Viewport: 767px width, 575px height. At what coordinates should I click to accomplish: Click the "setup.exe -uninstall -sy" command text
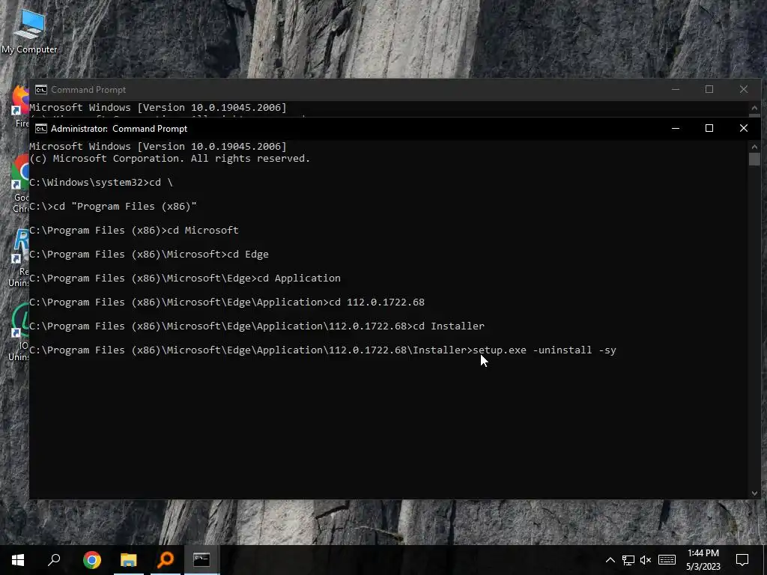(x=545, y=350)
